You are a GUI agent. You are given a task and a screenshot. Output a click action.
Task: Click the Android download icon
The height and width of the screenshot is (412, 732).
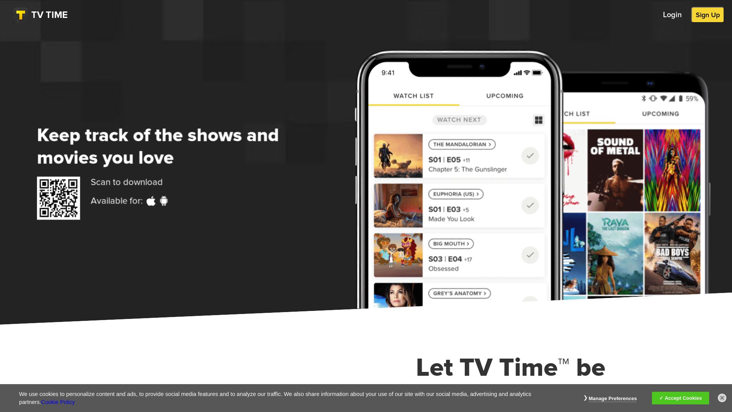point(164,200)
